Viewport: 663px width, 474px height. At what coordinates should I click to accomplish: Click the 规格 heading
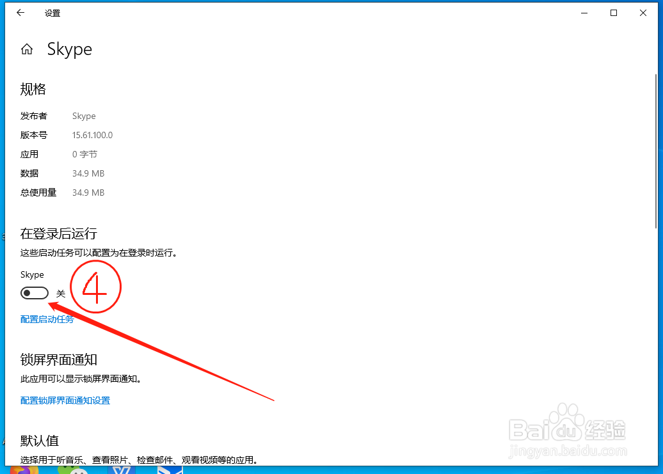33,89
